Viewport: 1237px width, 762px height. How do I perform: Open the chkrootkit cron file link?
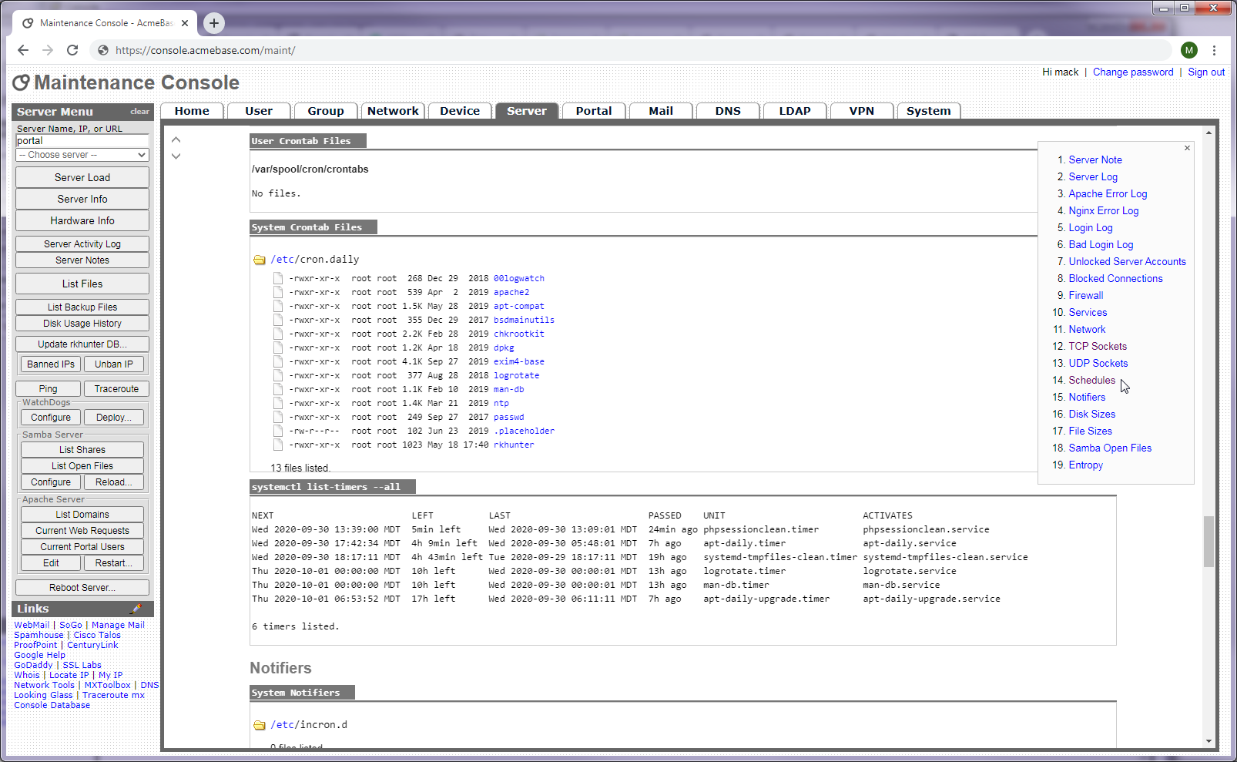tap(519, 334)
